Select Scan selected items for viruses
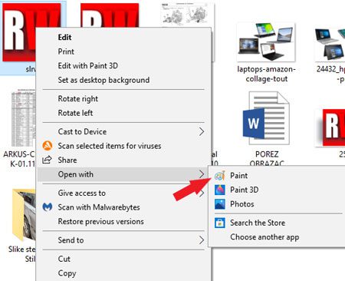Screen dimensions: 345x281 [x=124, y=146]
